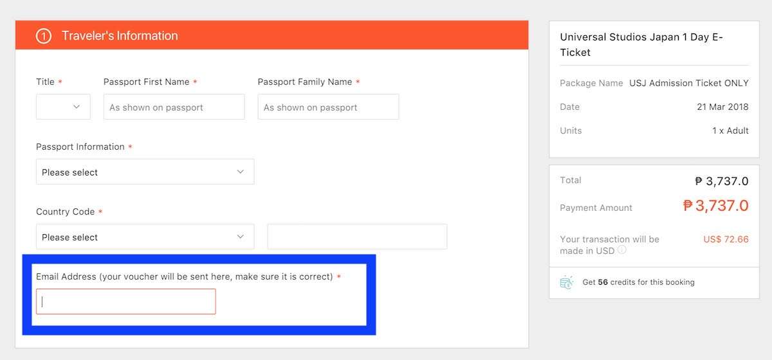
Task: Click the 1 x Adult units value
Action: pos(730,130)
